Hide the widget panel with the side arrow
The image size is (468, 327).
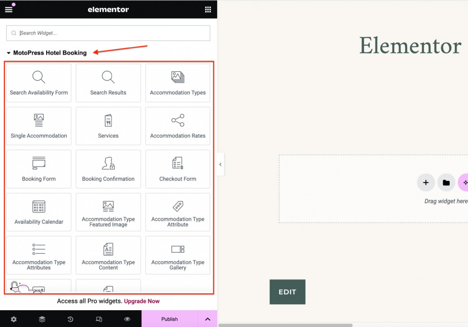click(x=220, y=164)
